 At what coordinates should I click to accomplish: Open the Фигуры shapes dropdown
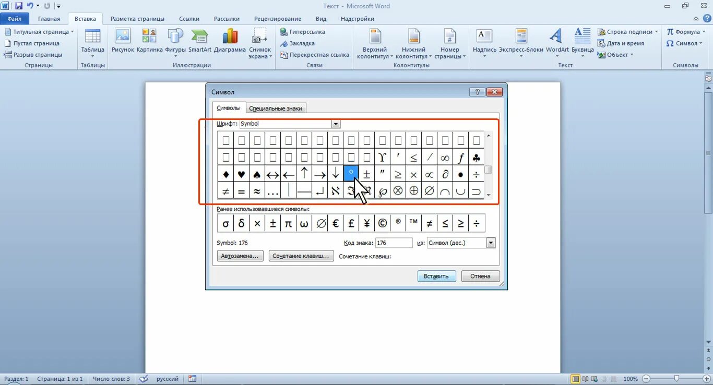point(175,43)
